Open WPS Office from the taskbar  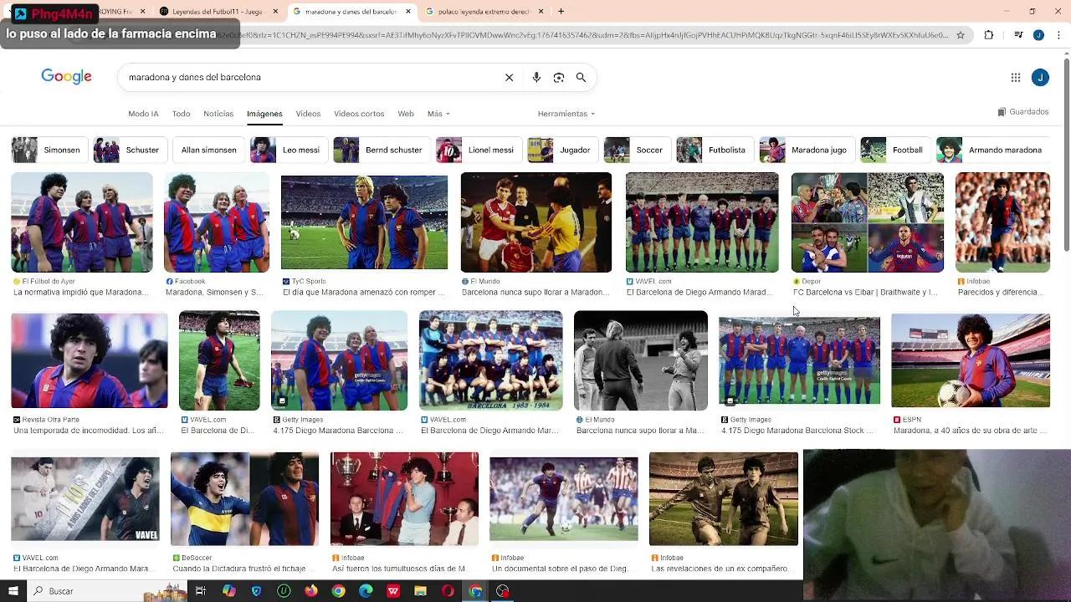coord(393,591)
